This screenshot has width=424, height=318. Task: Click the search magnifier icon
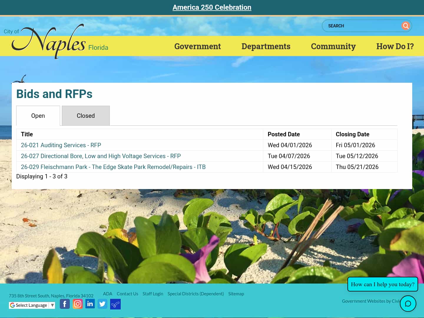click(x=405, y=26)
